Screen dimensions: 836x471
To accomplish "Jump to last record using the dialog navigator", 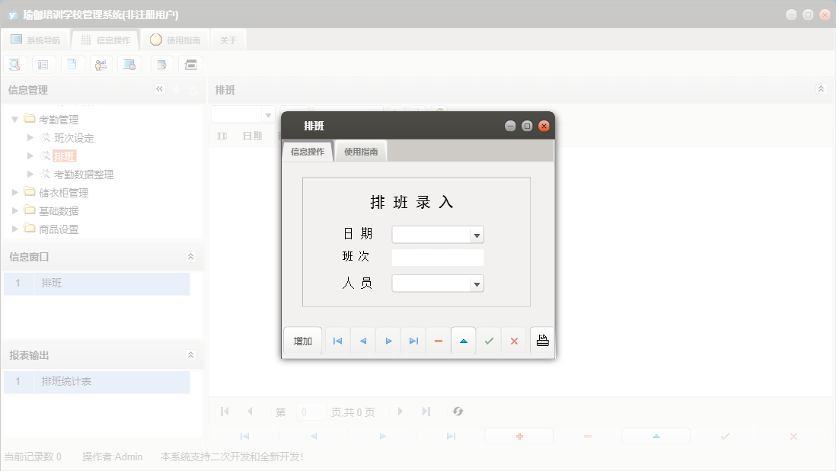I will pyautogui.click(x=413, y=341).
